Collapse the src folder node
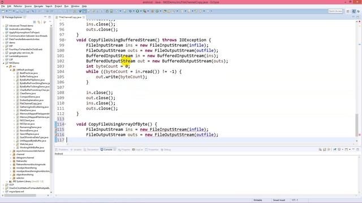 (7, 67)
